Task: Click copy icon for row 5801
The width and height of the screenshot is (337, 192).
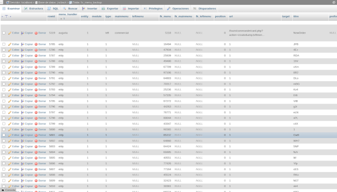Action: [22, 135]
